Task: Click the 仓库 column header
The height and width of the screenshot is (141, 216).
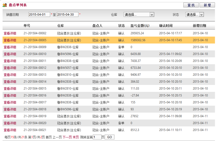Action: [x=60, y=26]
